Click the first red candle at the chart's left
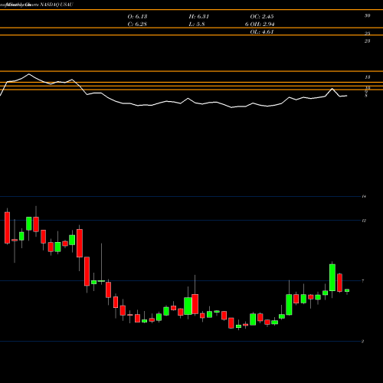Viewport: 383px width, 383px height. coord(7,228)
